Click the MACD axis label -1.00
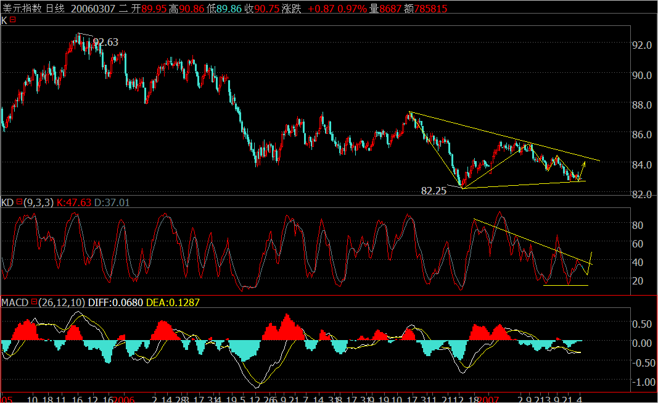 coord(643,382)
